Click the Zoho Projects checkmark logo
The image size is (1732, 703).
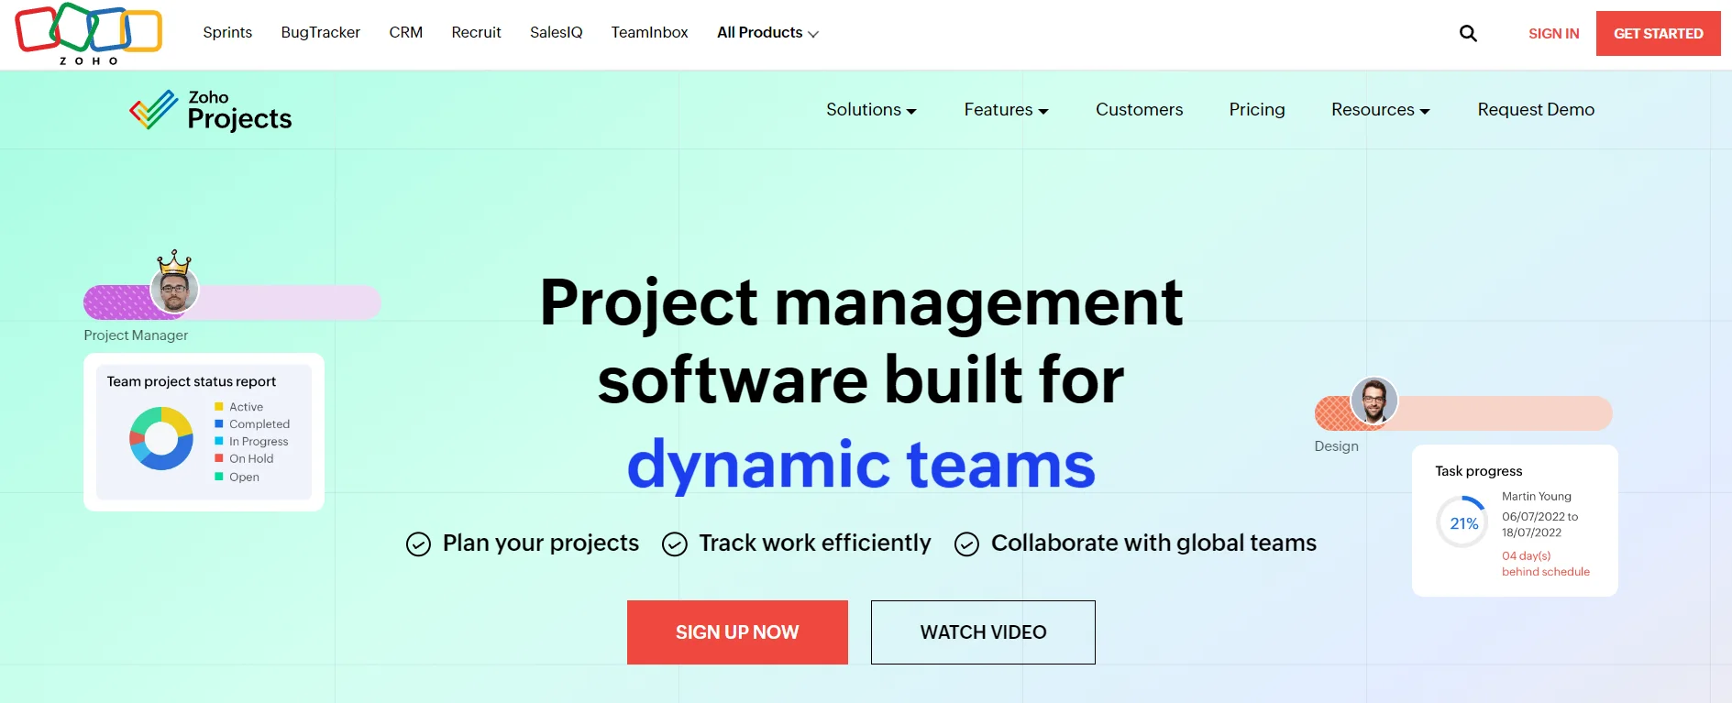pos(154,110)
